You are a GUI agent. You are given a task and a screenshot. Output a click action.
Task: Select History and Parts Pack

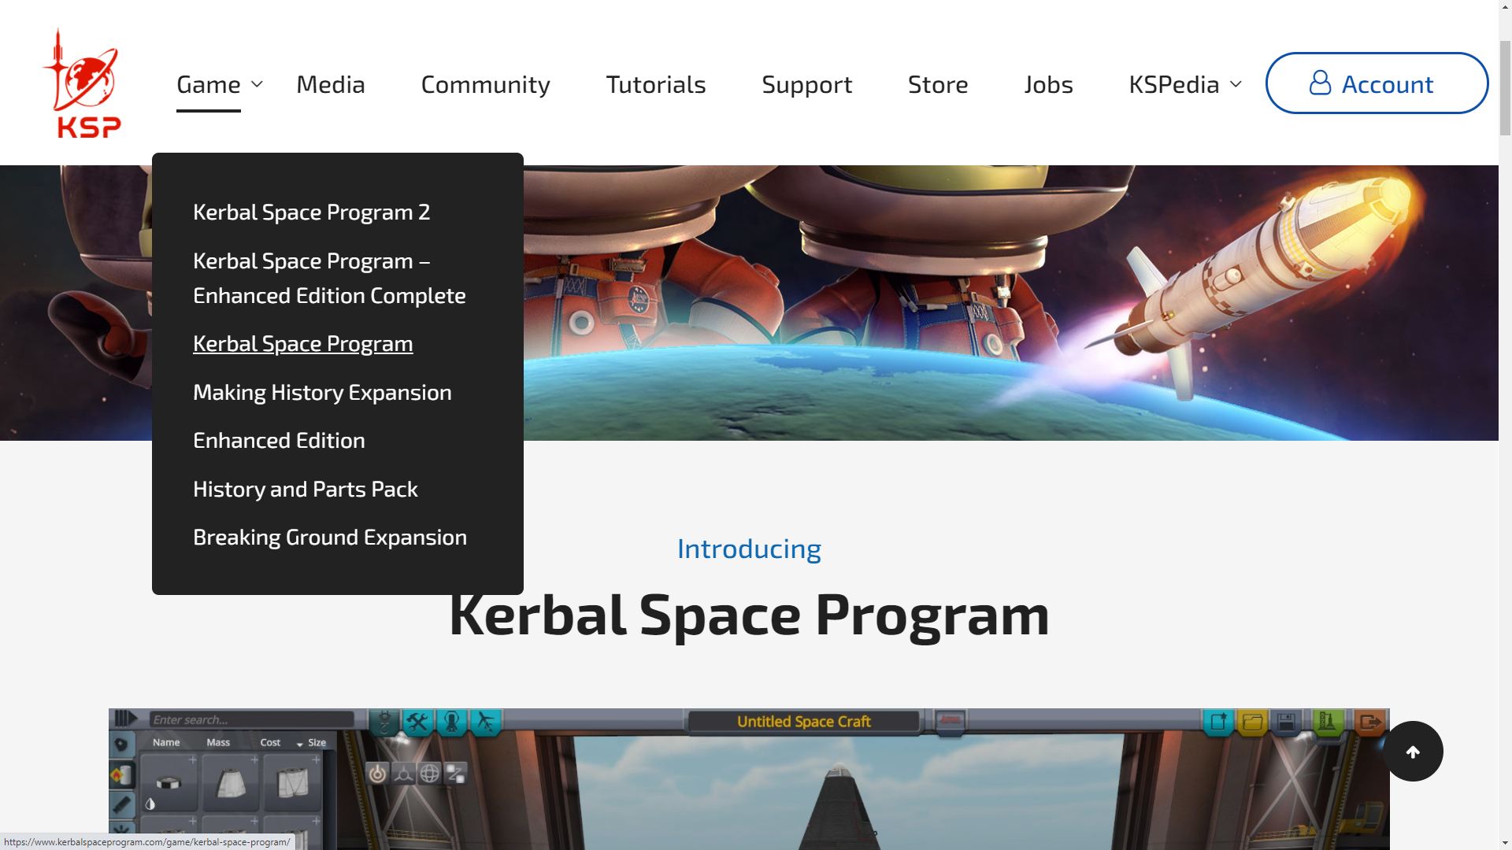click(x=306, y=489)
